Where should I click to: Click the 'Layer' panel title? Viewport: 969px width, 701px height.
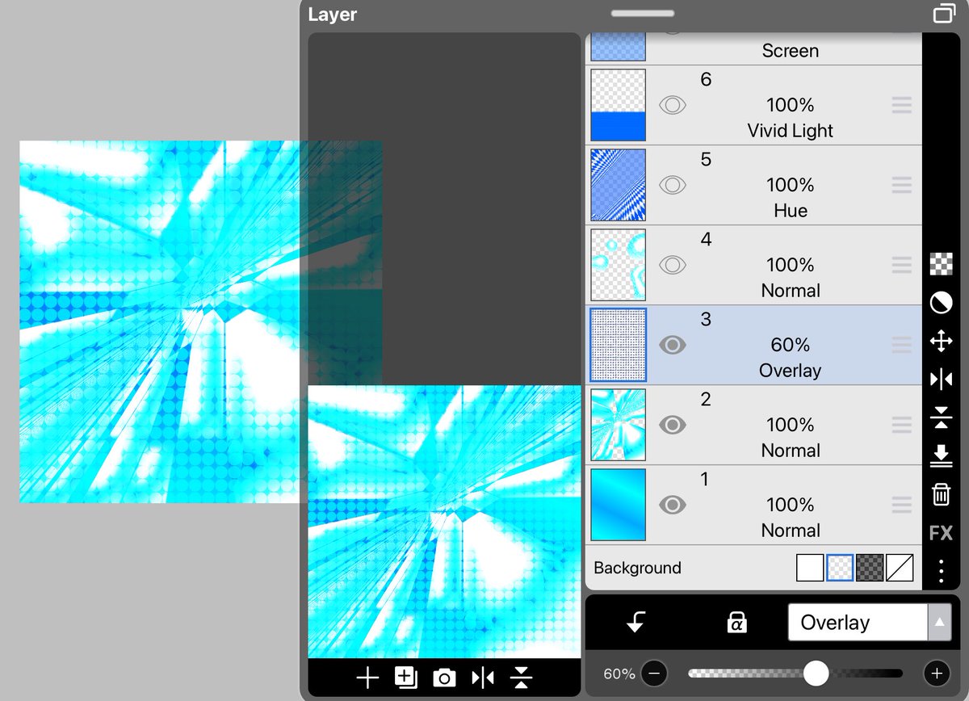[x=333, y=15]
